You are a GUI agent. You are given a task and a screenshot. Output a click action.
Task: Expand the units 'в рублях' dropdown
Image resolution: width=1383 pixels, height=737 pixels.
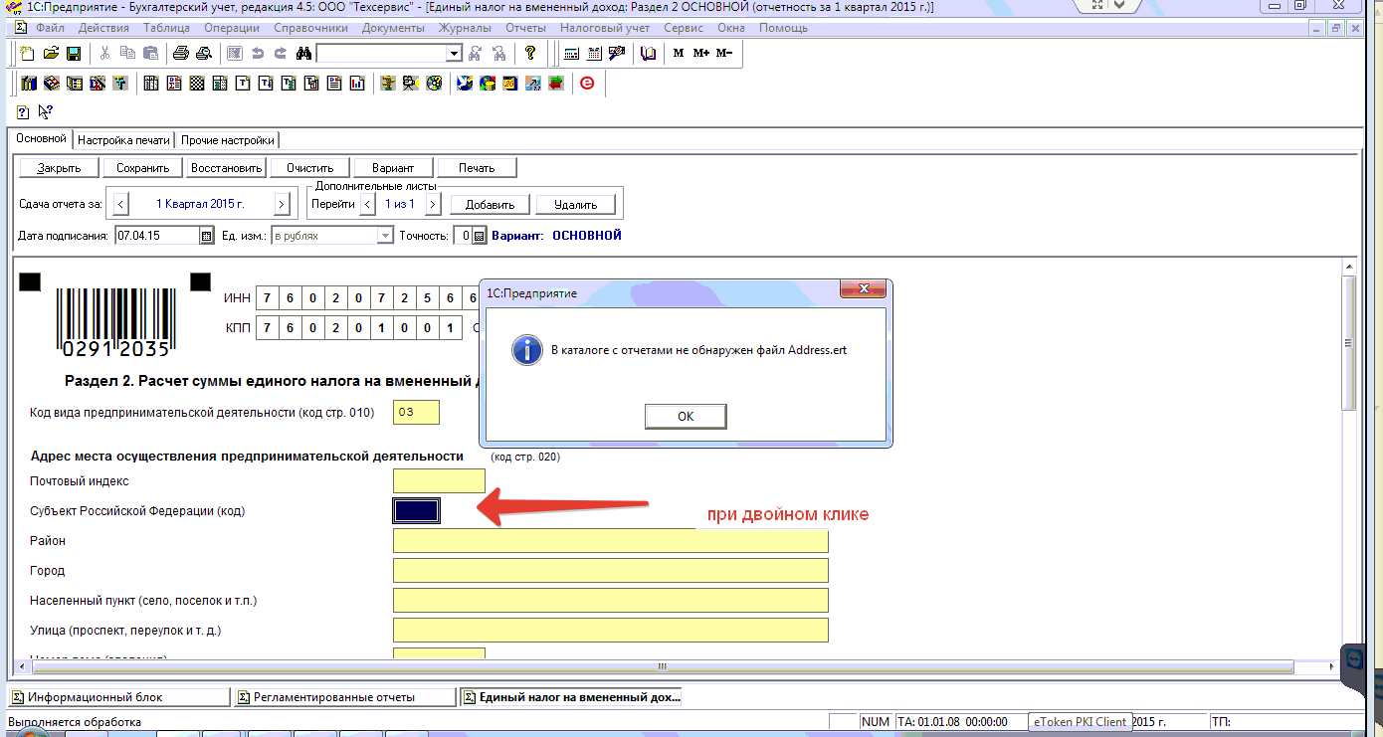point(385,236)
